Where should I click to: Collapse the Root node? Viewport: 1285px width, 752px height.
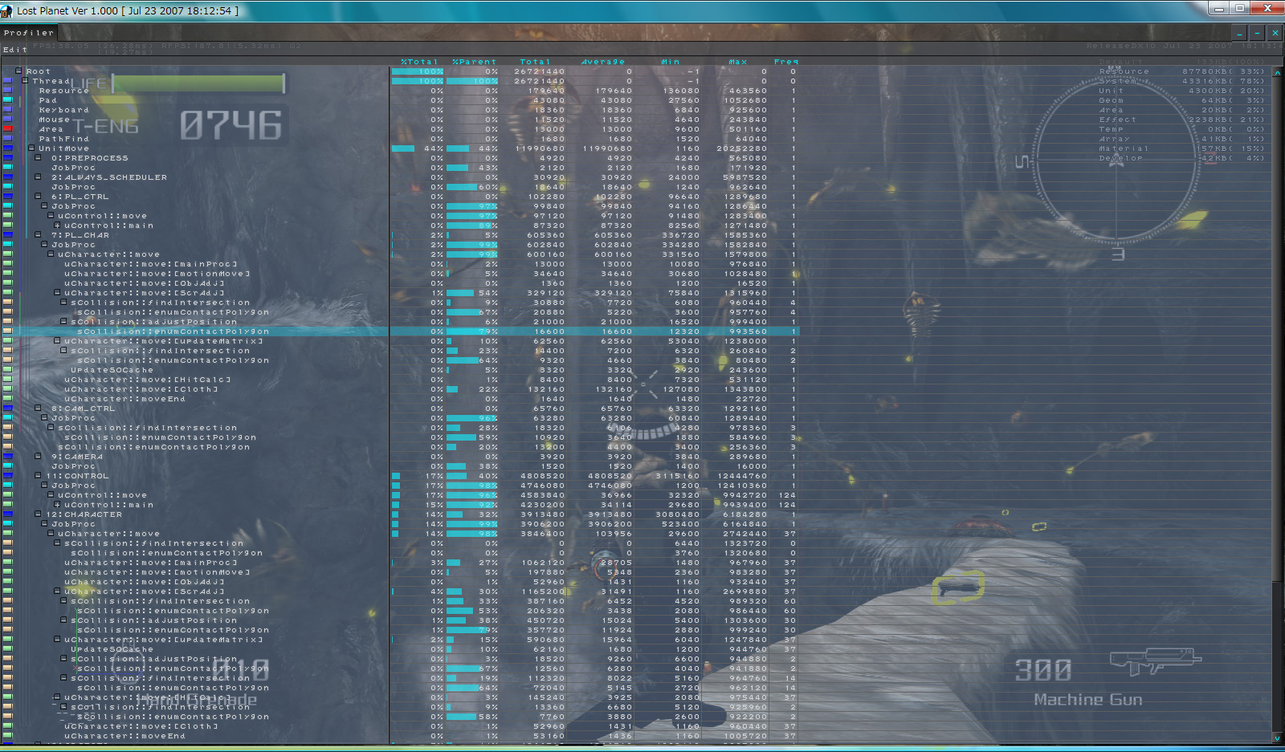18,71
